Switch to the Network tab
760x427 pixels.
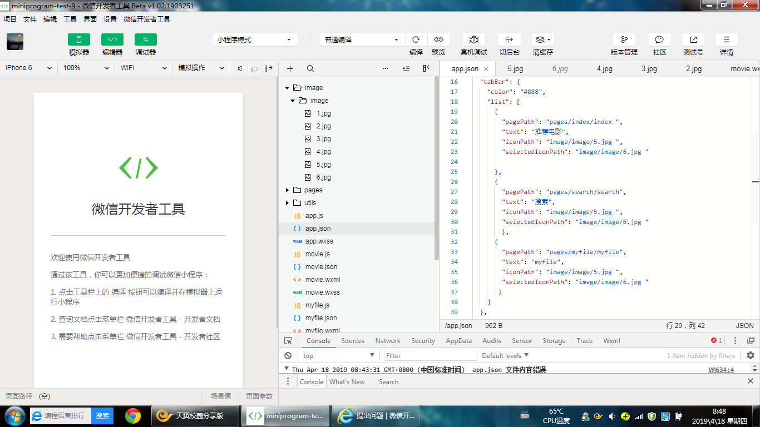388,341
